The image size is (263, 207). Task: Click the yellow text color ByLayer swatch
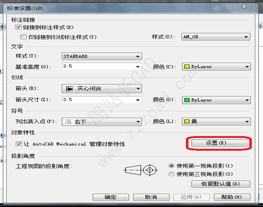187,67
